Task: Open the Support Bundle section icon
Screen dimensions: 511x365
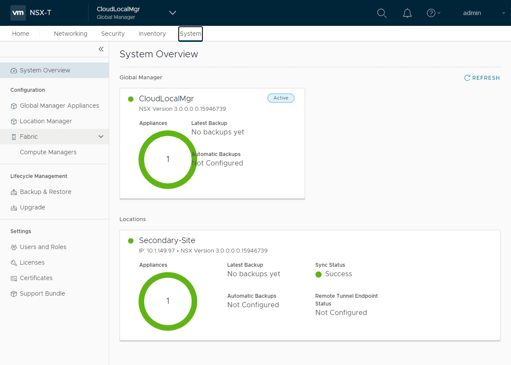Action: tap(13, 293)
